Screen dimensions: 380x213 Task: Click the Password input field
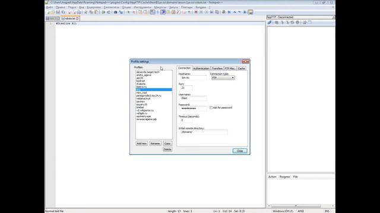point(194,108)
